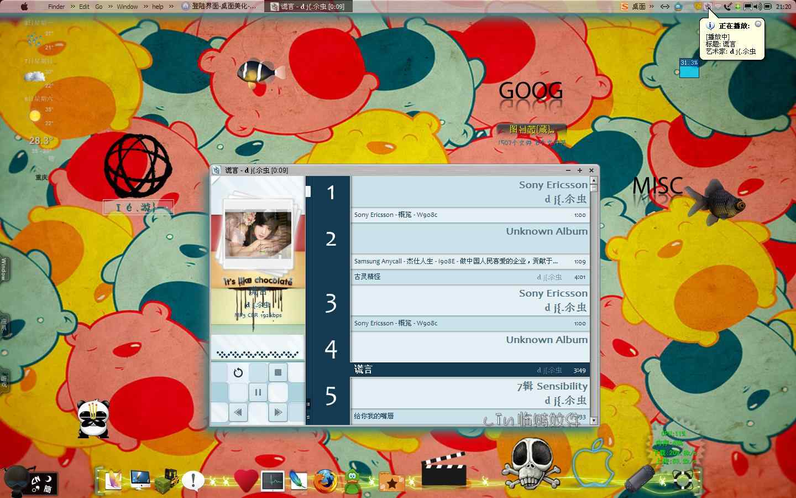The width and height of the screenshot is (796, 498).
Task: Click group 2 Unknown Album header
Action: pyautogui.click(x=470, y=238)
